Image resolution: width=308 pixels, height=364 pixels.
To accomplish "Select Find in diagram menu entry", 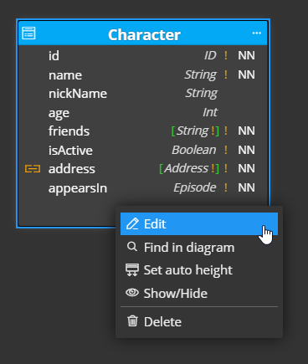I will 199,247.
